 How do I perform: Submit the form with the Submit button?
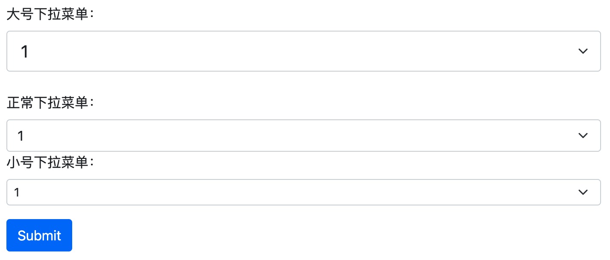(x=39, y=235)
